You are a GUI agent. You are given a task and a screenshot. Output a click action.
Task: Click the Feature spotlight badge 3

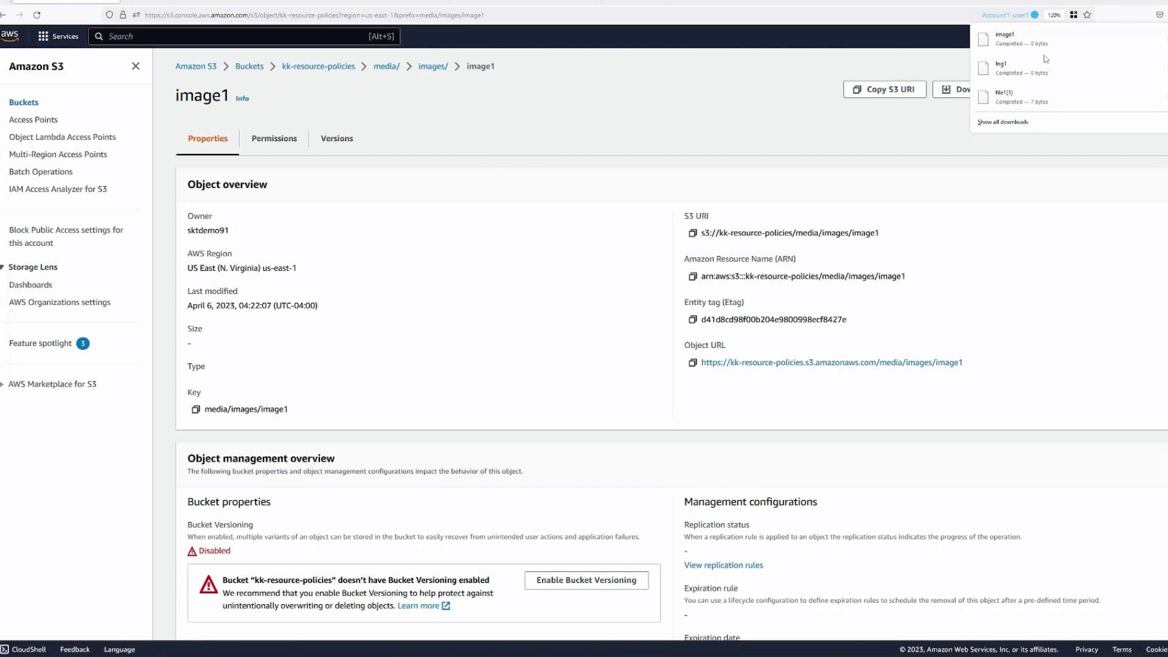click(x=83, y=344)
